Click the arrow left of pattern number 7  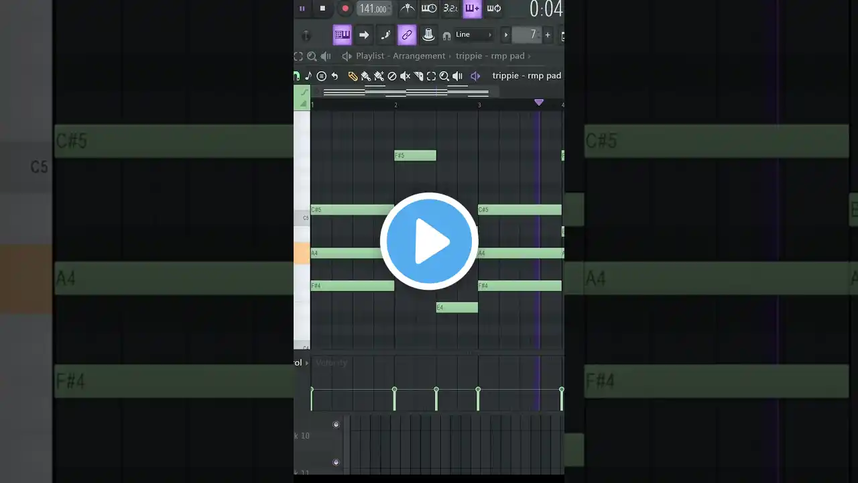[506, 35]
